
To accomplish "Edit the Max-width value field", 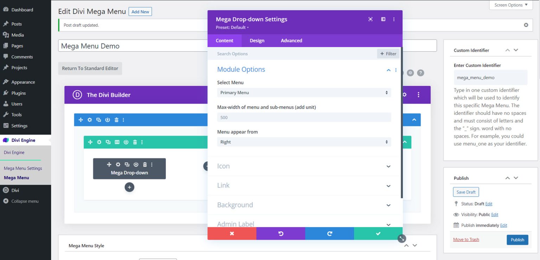I will (x=304, y=117).
